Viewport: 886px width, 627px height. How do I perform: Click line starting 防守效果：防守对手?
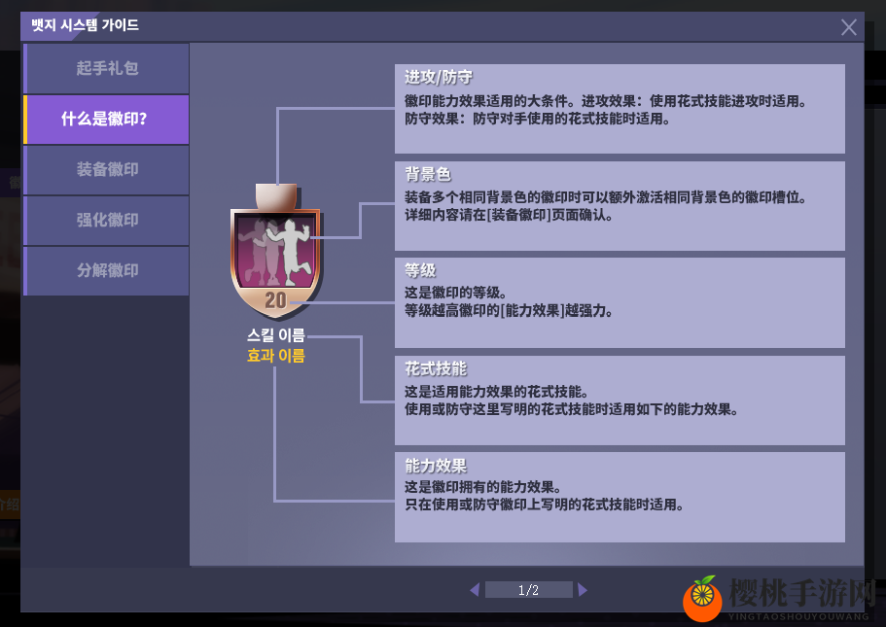(538, 119)
